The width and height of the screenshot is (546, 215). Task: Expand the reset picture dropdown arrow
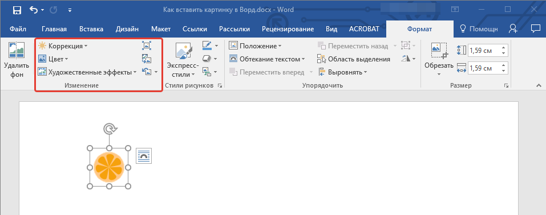(156, 72)
